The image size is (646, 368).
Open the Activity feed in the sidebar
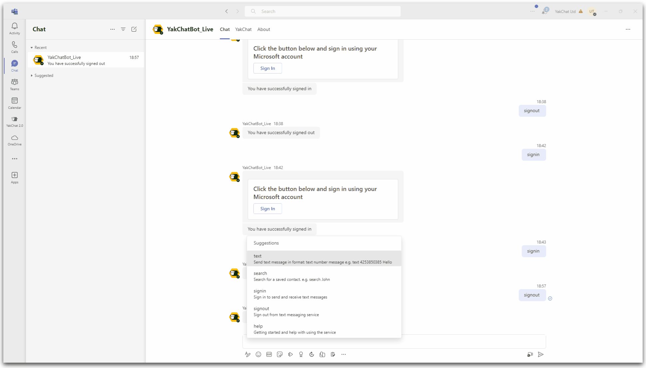[x=15, y=28]
